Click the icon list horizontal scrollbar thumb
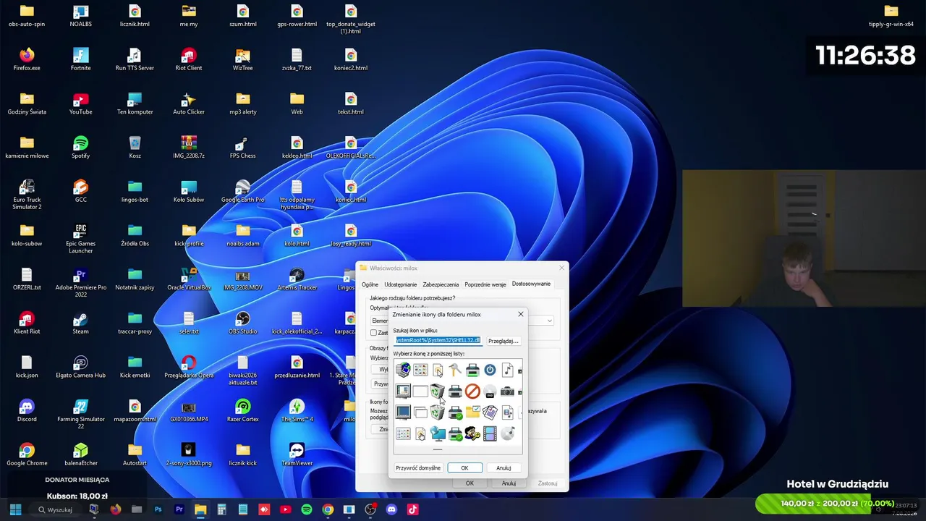The width and height of the screenshot is (926, 521). coord(438,449)
